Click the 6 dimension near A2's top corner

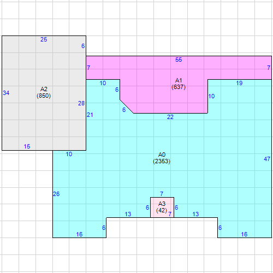83,46
